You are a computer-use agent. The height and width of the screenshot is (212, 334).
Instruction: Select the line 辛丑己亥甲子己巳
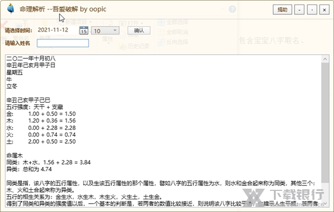(x=28, y=100)
